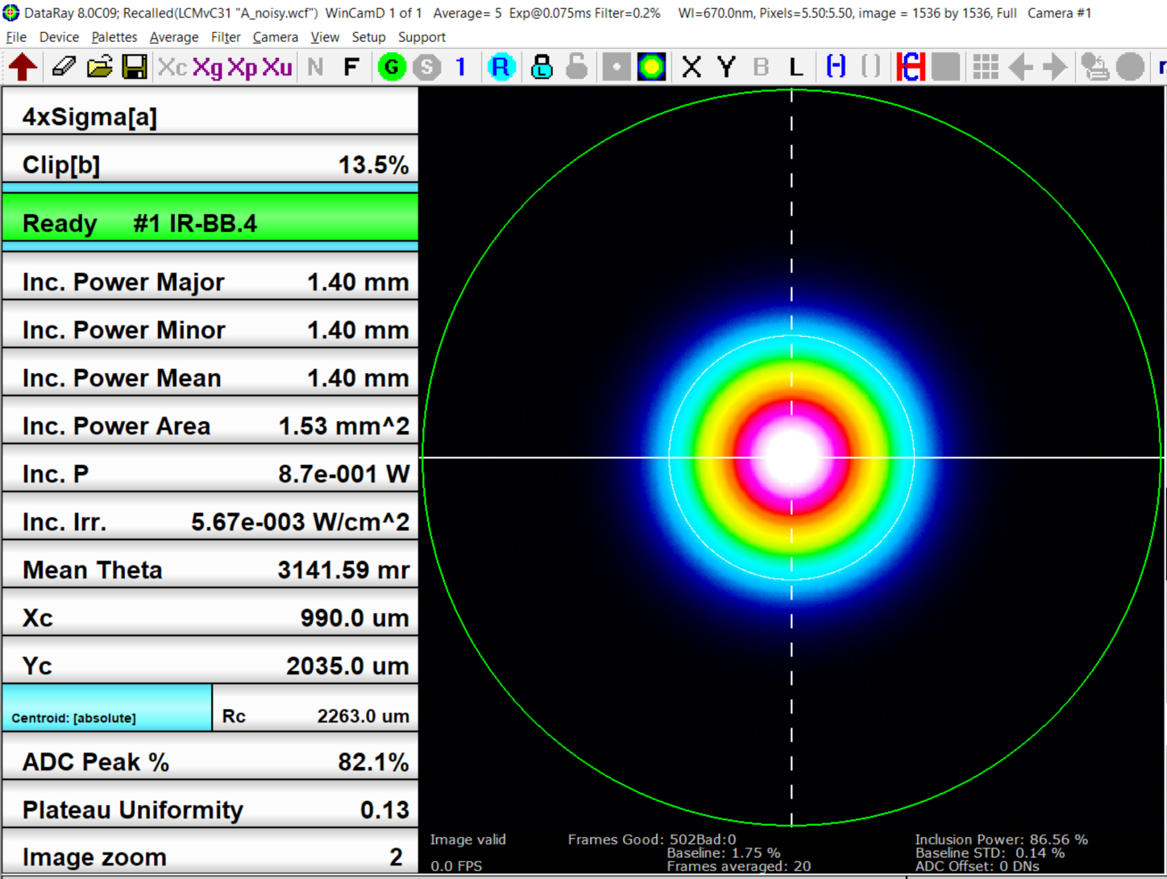1167x879 pixels.
Task: Click the gray square dot view icon
Action: click(617, 67)
